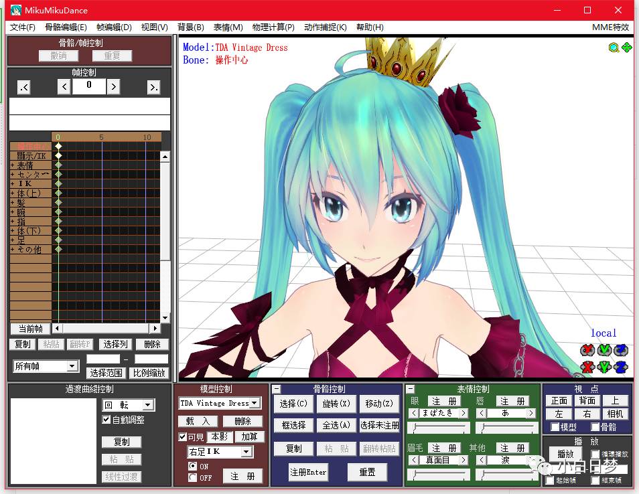
Task: Click timeline horizontal scroll right arrow
Action: pos(155,328)
